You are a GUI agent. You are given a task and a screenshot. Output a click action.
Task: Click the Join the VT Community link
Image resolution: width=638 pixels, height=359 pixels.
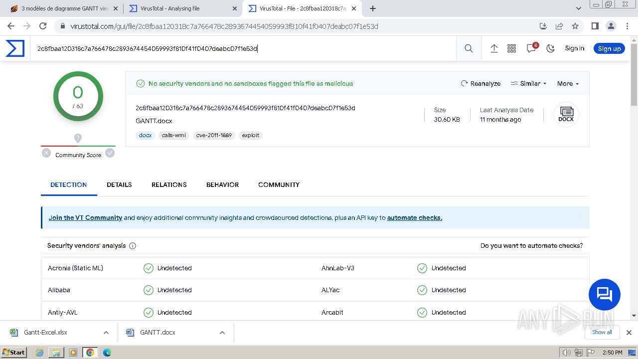click(x=85, y=218)
